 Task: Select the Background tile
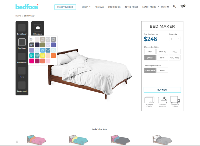coord(22,87)
